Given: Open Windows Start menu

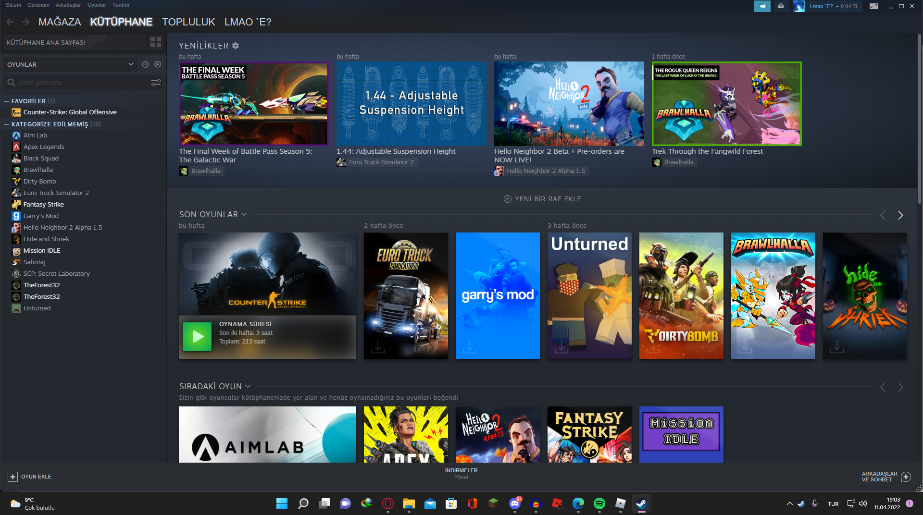Looking at the screenshot, I should (282, 503).
